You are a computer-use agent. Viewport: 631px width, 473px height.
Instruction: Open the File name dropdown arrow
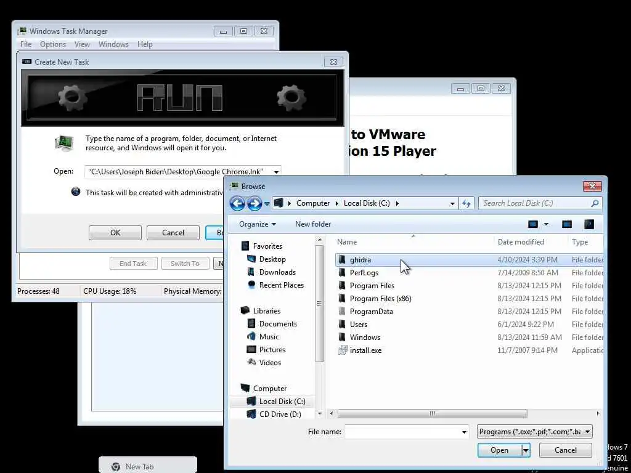pyautogui.click(x=464, y=432)
